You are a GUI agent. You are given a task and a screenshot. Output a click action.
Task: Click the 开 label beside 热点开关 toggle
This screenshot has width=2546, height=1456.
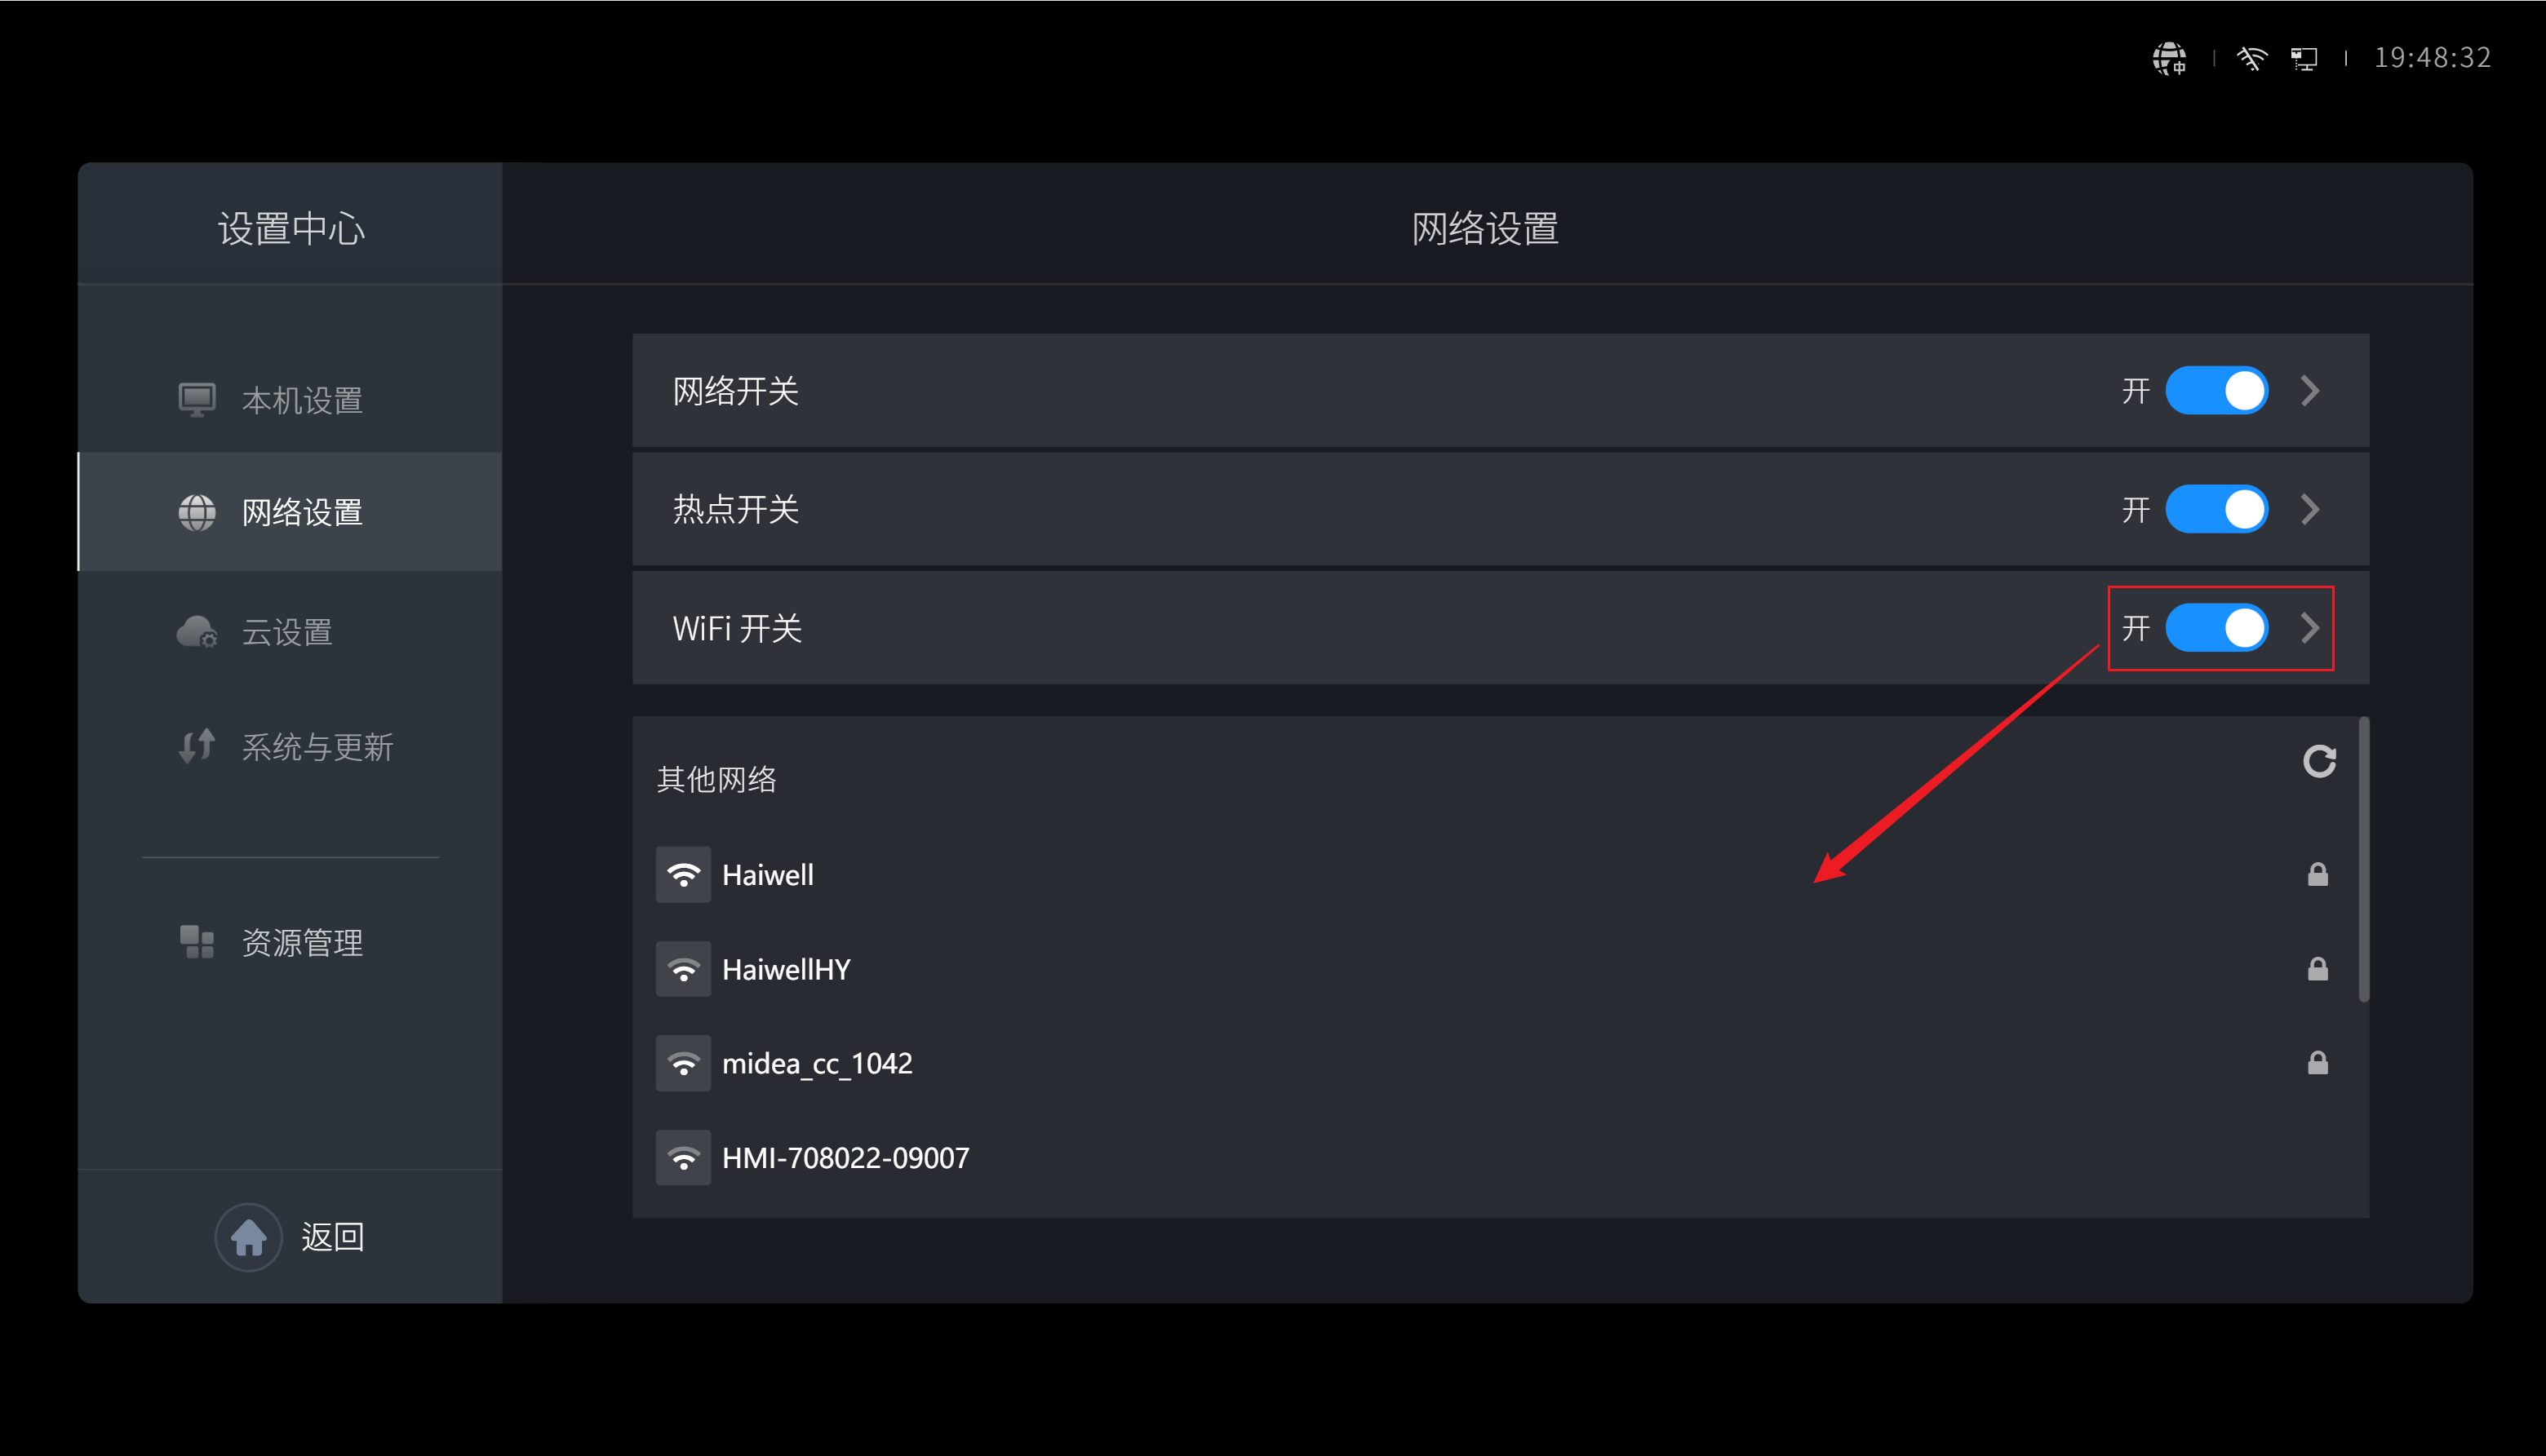(x=2136, y=509)
